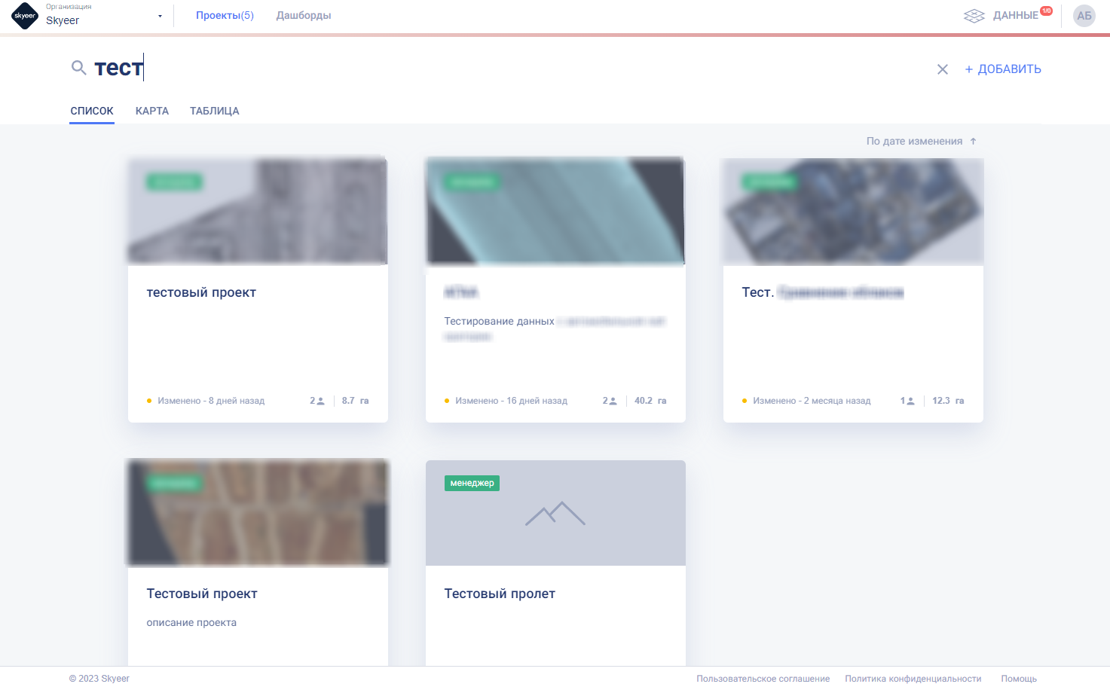
Task: Open the sort by modification date dropdown
Action: pos(913,142)
